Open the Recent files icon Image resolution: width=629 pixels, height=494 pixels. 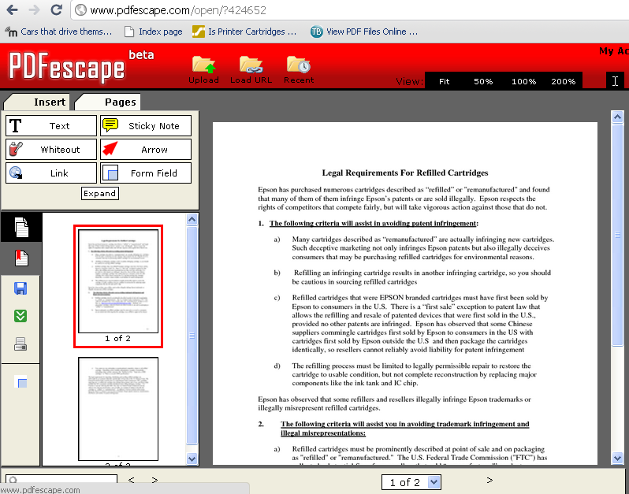299,65
